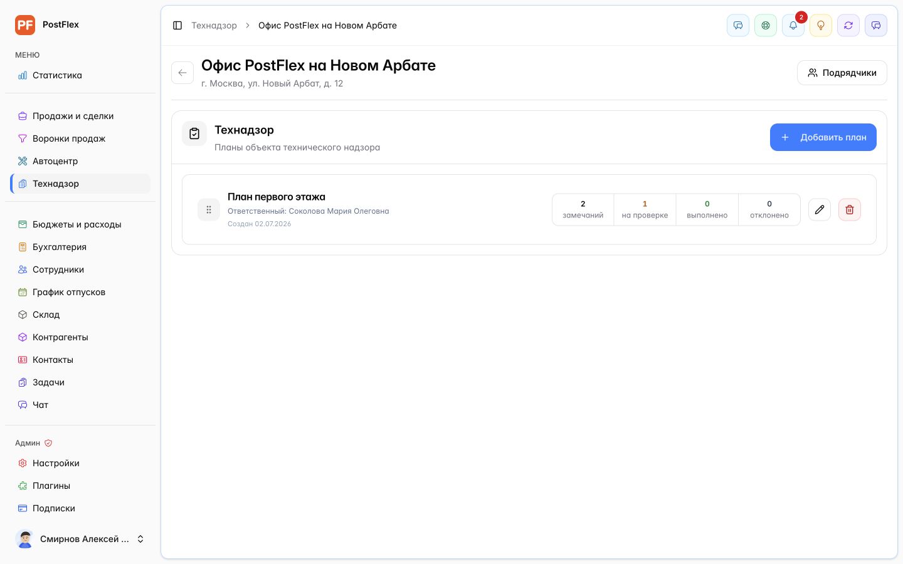This screenshot has width=903, height=564.
Task: Click the PostFlex logo
Action: tap(25, 25)
